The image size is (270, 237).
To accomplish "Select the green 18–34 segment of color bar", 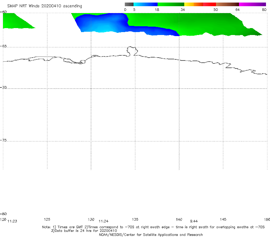I will 171,4.
